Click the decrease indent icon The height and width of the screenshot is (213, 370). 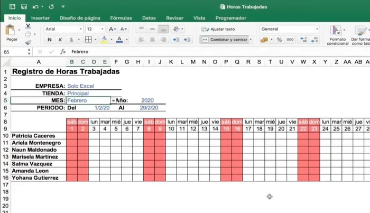[176, 40]
